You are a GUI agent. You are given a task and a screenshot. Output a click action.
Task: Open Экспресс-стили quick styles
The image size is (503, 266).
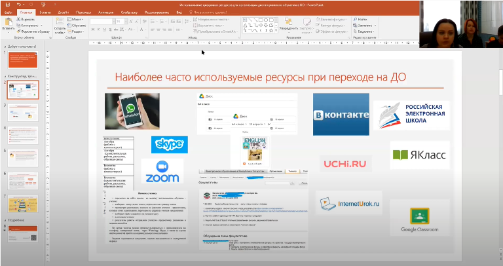307,26
